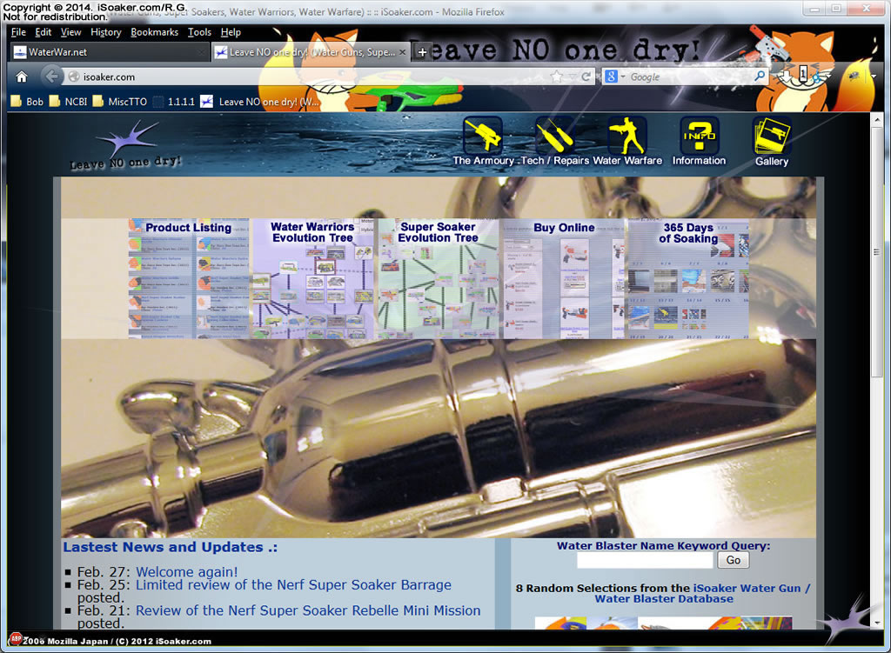Screen dimensions: 891x653
Task: Open the Super Soaker Evolution Tree thumbnail
Action: pyautogui.click(x=439, y=279)
